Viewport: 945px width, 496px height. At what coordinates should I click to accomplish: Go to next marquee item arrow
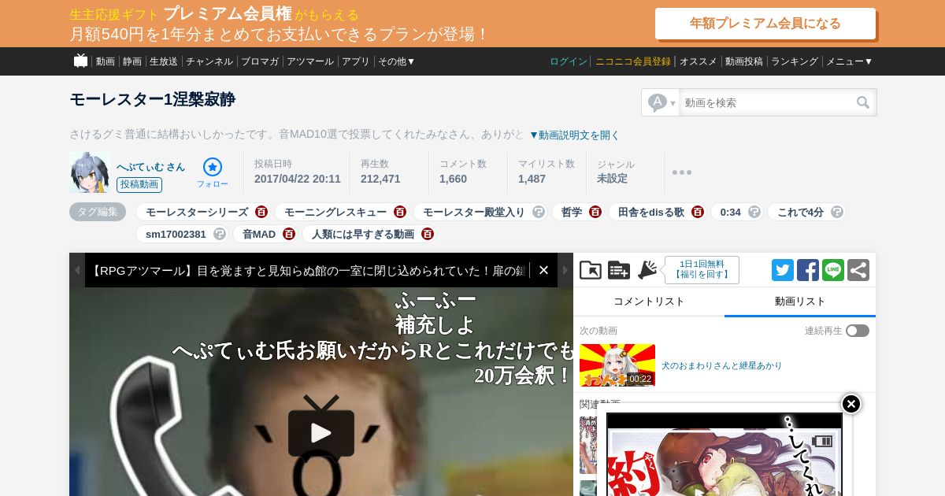coord(565,270)
